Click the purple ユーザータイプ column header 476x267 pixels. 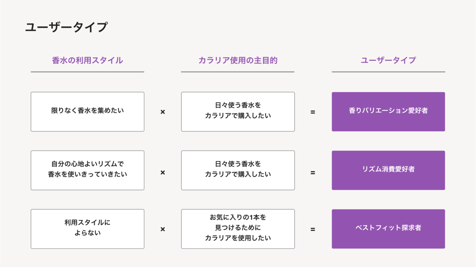(388, 61)
